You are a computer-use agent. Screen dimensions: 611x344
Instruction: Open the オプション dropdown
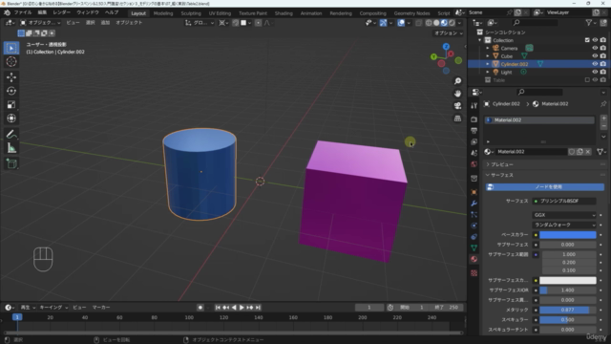pos(448,33)
